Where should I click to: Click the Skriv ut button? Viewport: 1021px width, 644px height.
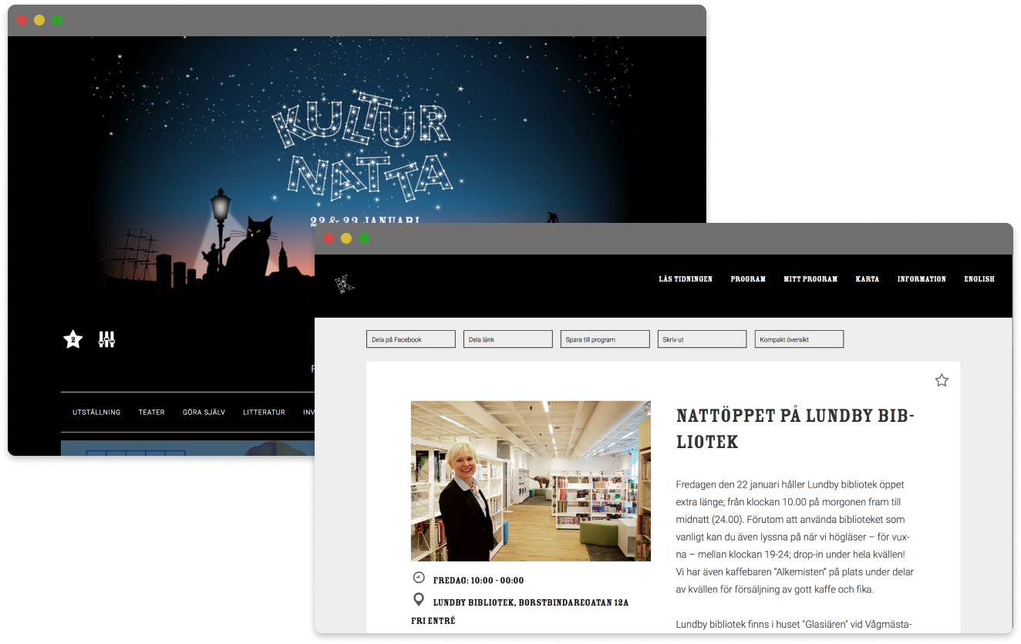703,339
